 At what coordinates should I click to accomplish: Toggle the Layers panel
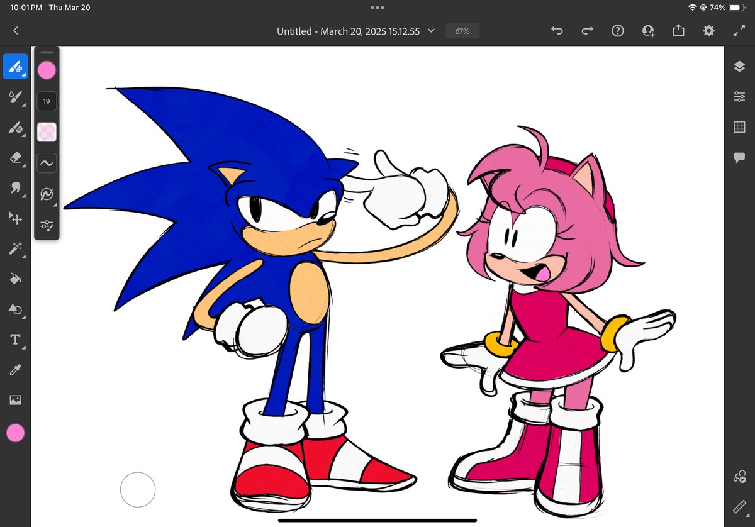[739, 67]
